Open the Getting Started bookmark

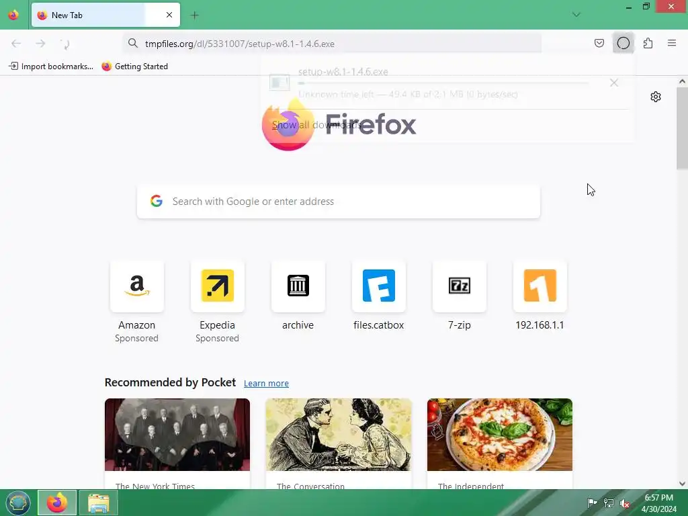point(135,67)
